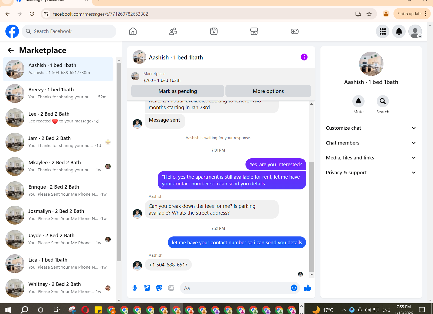The width and height of the screenshot is (433, 314).
Task: Open Lica · 1 bed 1bath conversation
Action: point(58,264)
